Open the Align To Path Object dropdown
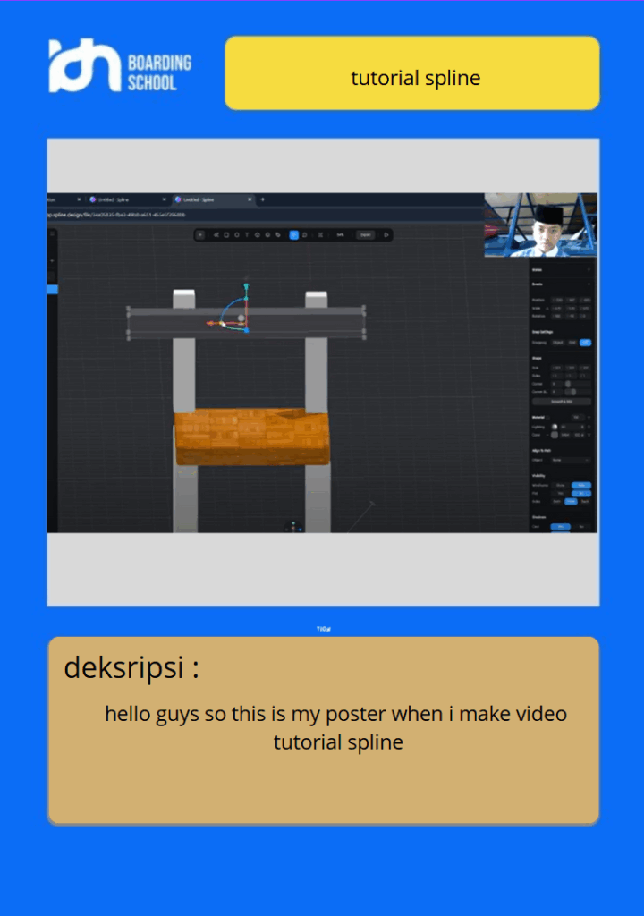Screen dimensions: 644x916 570,460
